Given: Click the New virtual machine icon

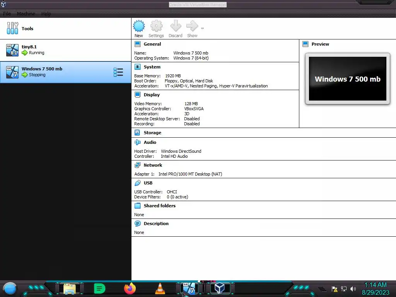Looking at the screenshot, I should [x=139, y=26].
